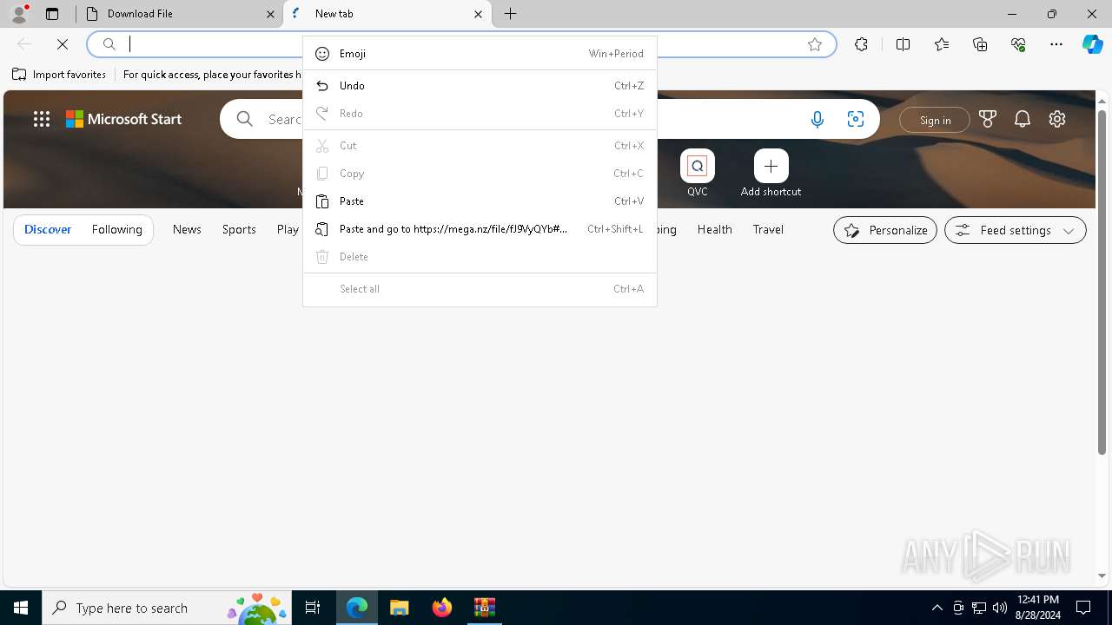Choose Redo in the context menu
The width and height of the screenshot is (1112, 625).
[480, 114]
